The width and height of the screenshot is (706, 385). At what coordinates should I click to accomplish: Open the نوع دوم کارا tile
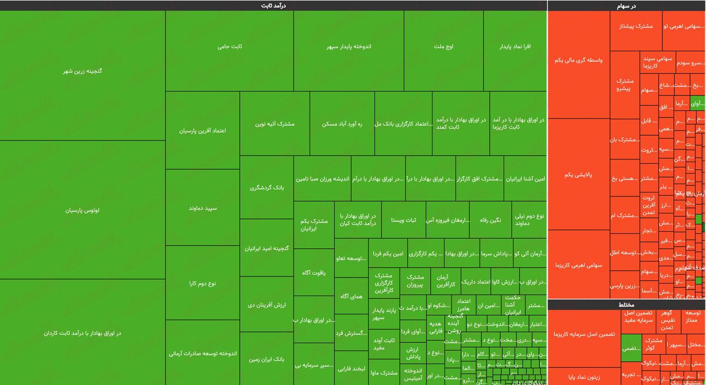tap(202, 283)
